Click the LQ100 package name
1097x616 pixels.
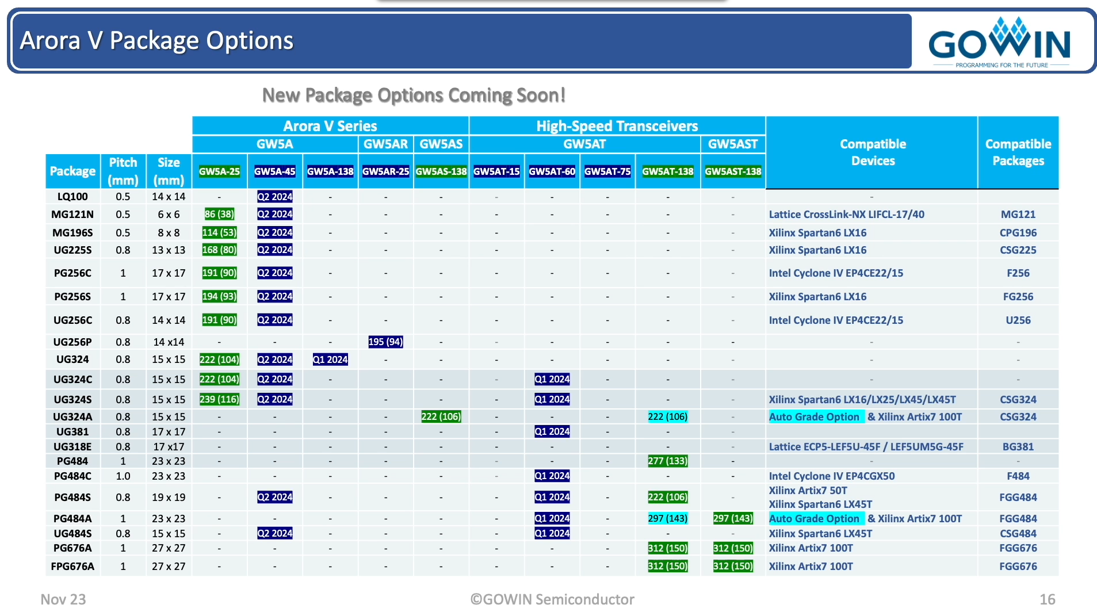point(72,197)
